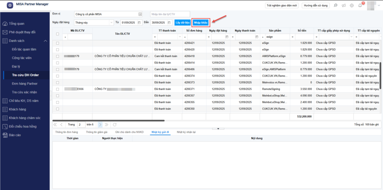Toggle the select-all header checkbox
The image size is (383, 190).
point(58,34)
